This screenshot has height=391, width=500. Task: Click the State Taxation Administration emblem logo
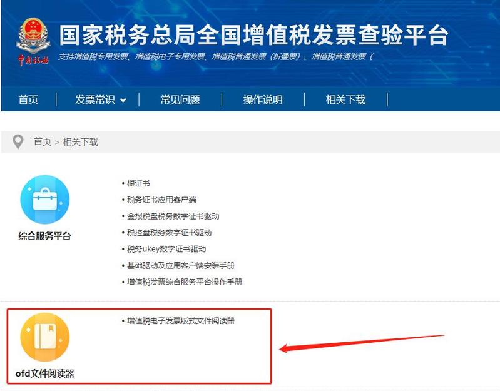pos(33,42)
